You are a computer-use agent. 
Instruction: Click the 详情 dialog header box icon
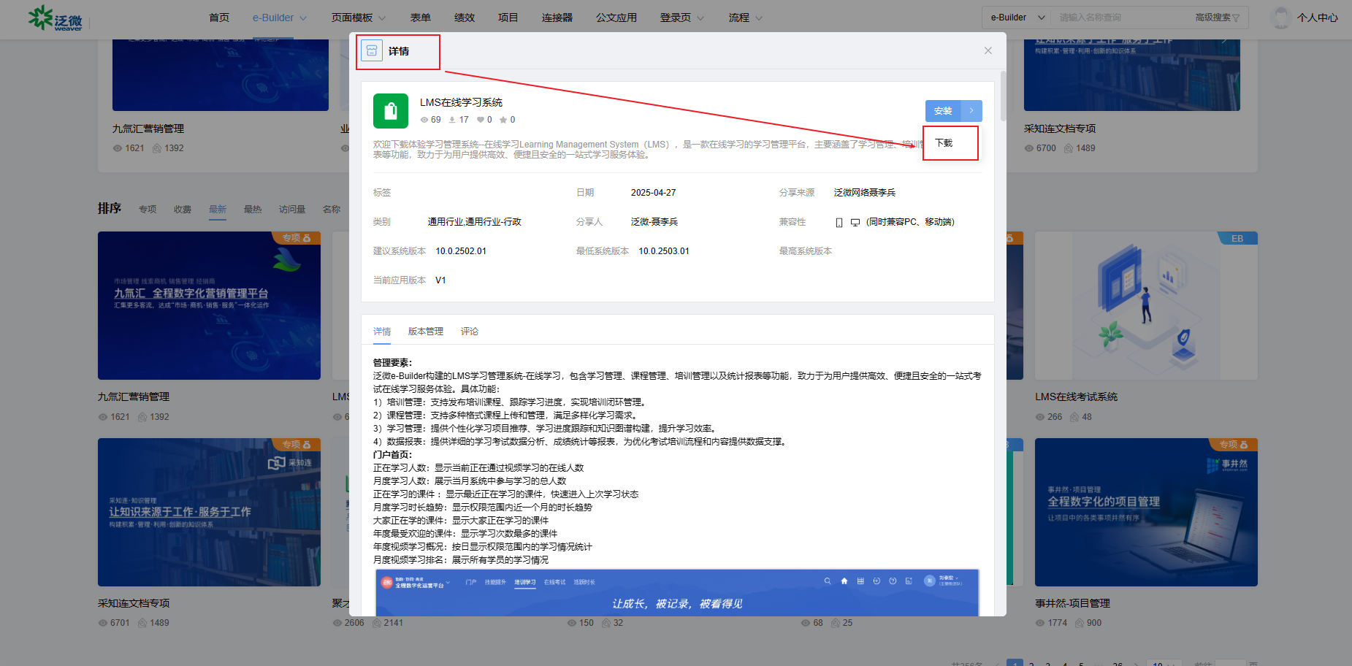point(372,50)
